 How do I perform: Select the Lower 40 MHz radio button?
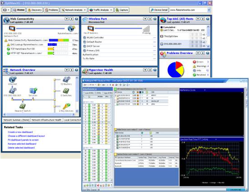85,93
